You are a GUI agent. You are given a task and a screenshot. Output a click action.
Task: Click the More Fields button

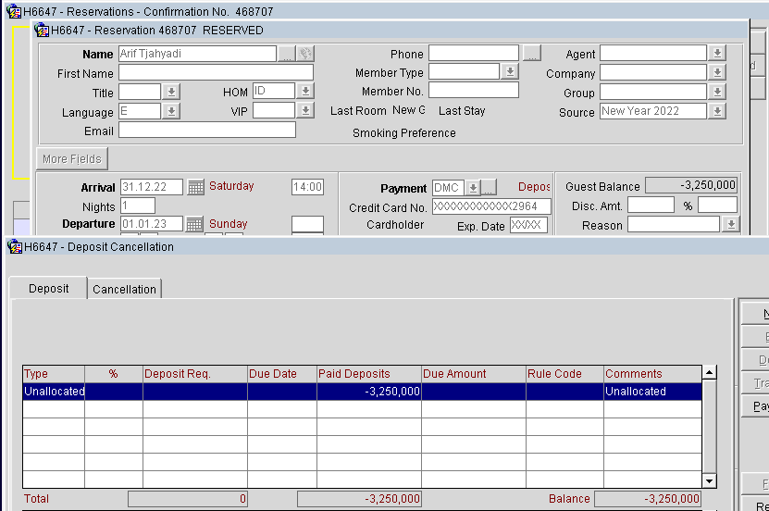[72, 159]
